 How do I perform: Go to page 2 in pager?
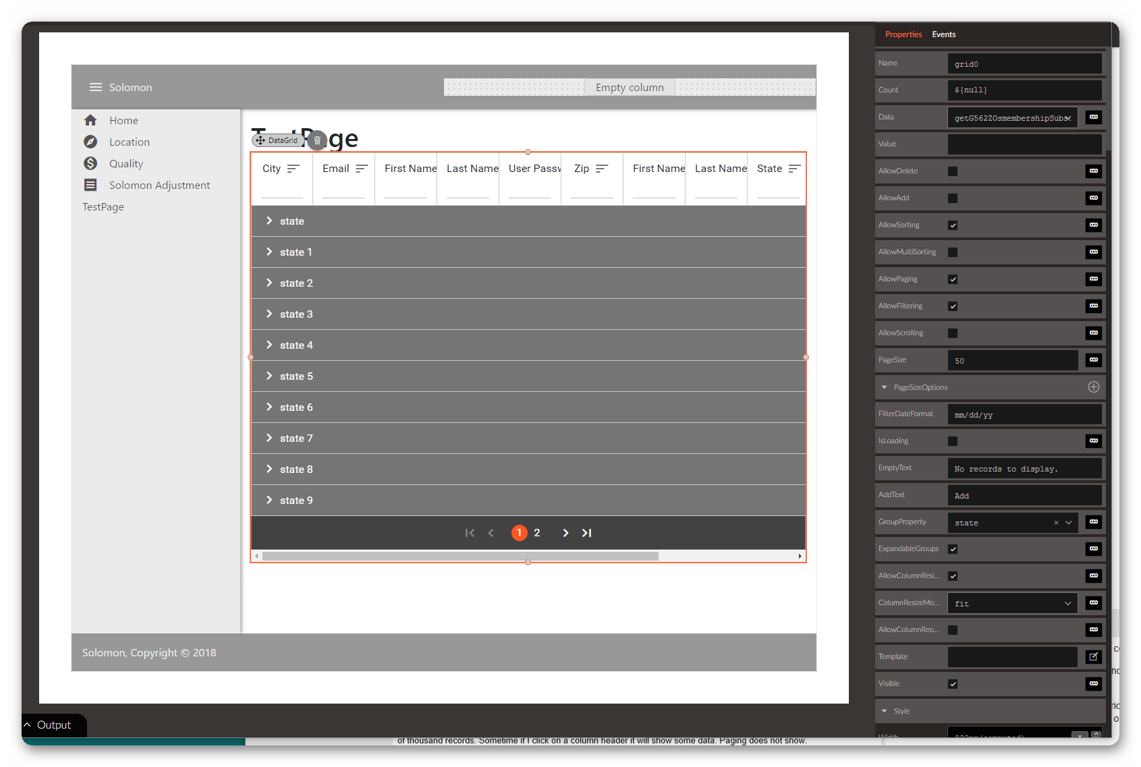pos(537,533)
